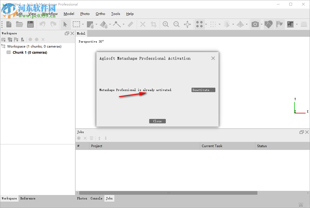Viewport: 310px width, 208px height.
Task: Open the selection tool dropdown arrow
Action: click(82, 24)
